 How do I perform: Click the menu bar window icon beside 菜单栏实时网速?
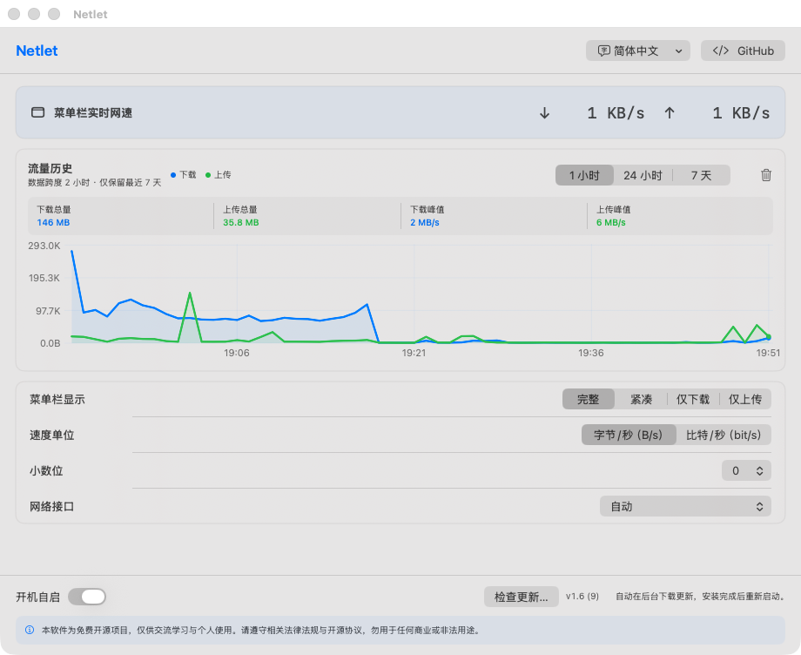[37, 112]
